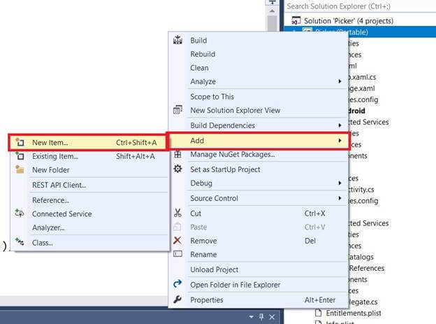Click the Connected Service icon
Screen dimensions: 436x324
point(20,213)
